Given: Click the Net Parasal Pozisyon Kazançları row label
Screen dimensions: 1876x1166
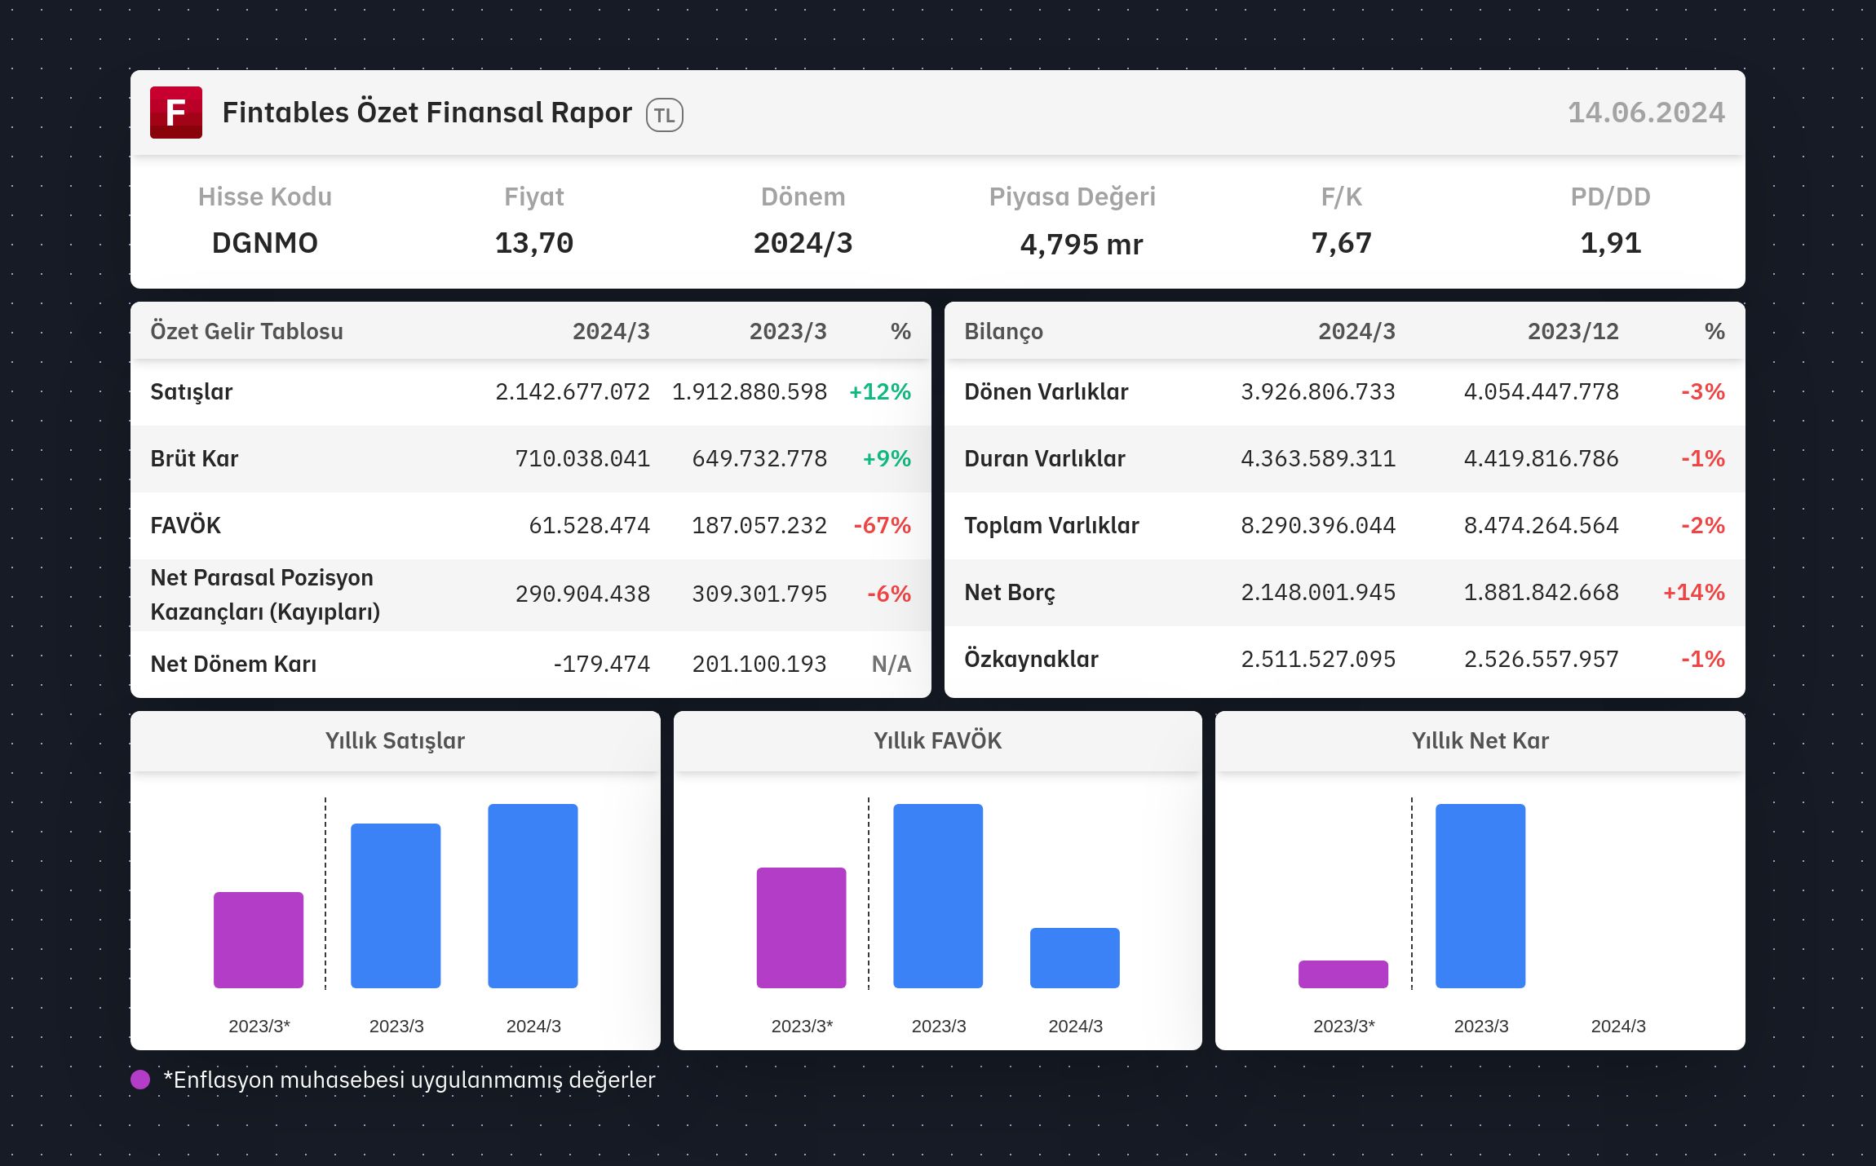Looking at the screenshot, I should (265, 594).
